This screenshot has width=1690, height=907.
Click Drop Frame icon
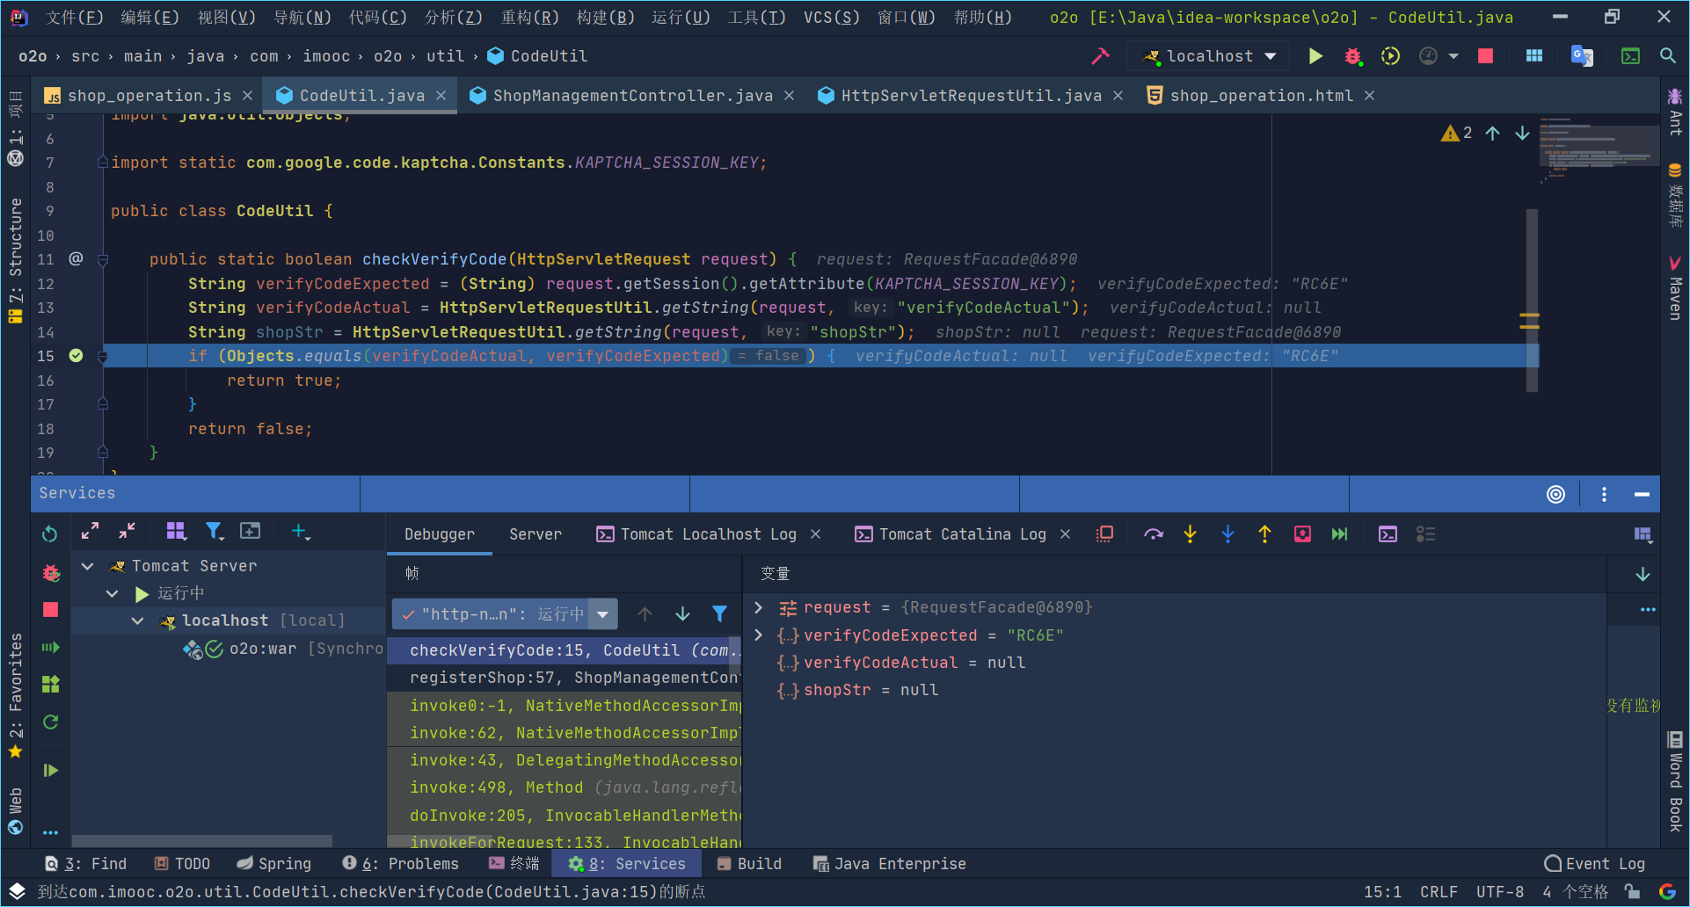coord(1302,534)
